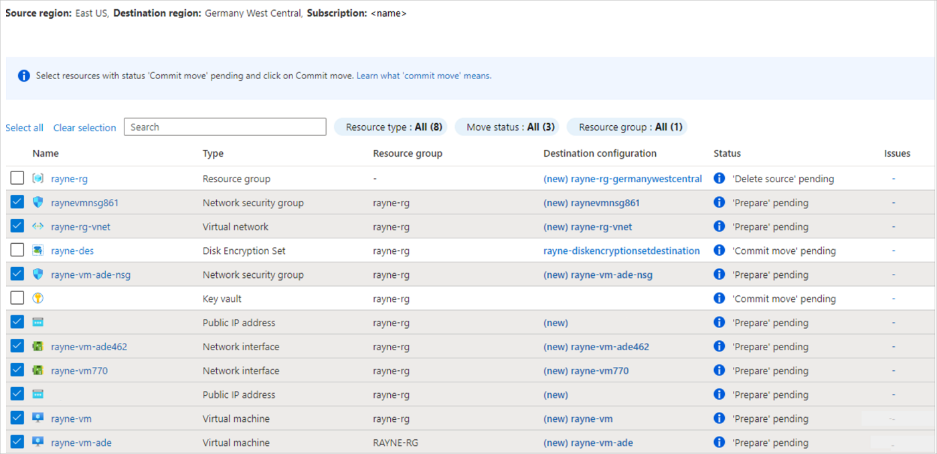Check the rayne-rg row checkbox
The height and width of the screenshot is (454, 937).
[17, 178]
